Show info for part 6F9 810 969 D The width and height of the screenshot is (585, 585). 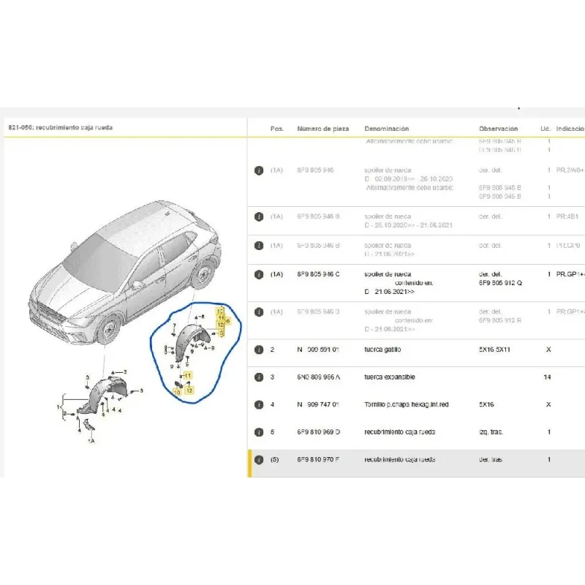(x=258, y=432)
